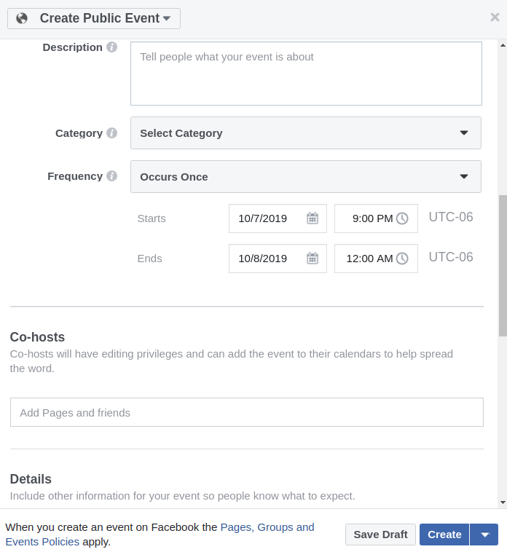The image size is (507, 560).
Task: Click the clock icon in end time
Action: pos(402,259)
